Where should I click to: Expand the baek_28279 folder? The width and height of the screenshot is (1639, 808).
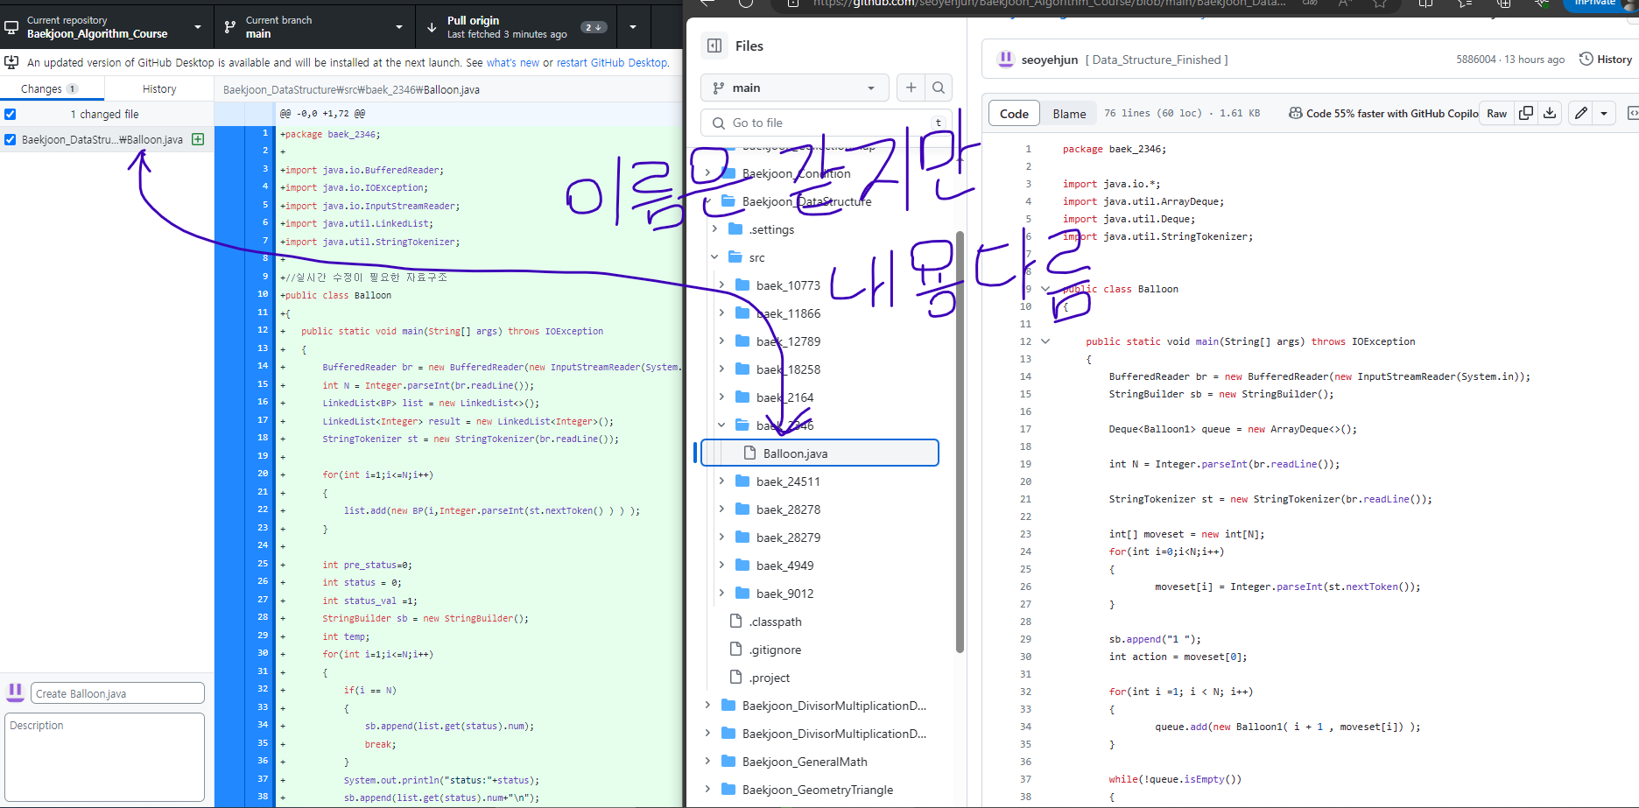(x=721, y=537)
